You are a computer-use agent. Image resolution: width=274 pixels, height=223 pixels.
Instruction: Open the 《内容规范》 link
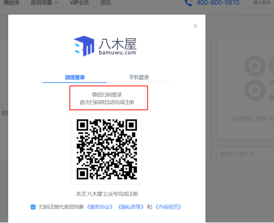coord(168,207)
